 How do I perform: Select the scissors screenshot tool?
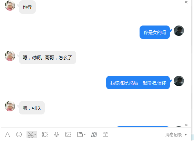31,134
